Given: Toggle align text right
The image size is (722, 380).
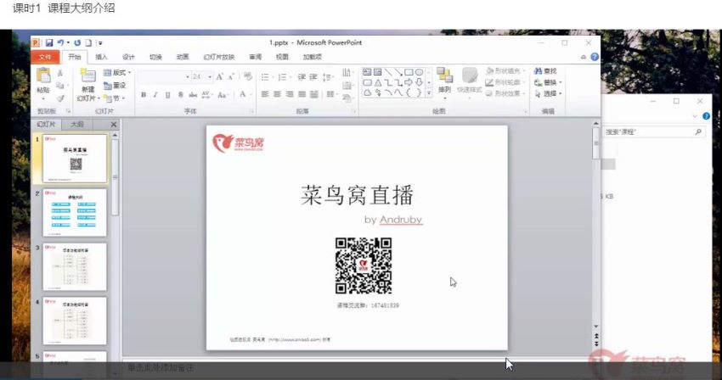Looking at the screenshot, I should (290, 94).
